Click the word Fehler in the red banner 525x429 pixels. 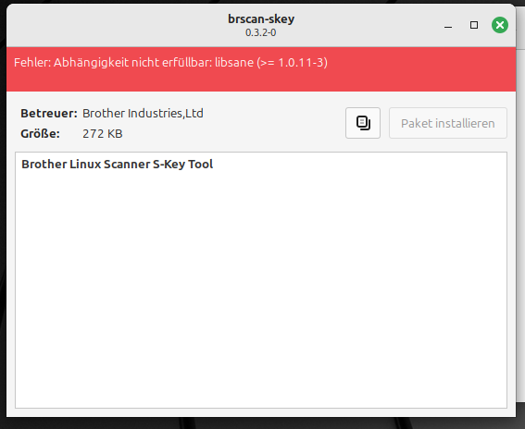(x=32, y=63)
